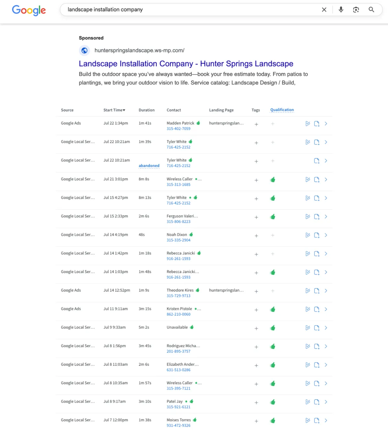Image resolution: width=388 pixels, height=448 pixels.
Task: Open the note icon for the Elizabeth Ander call
Action: [317, 365]
